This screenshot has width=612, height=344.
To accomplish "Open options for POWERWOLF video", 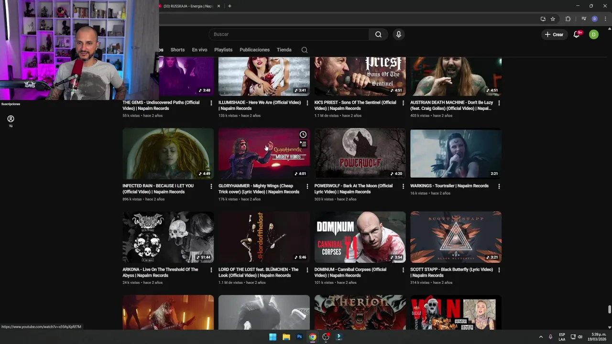I will [x=403, y=186].
